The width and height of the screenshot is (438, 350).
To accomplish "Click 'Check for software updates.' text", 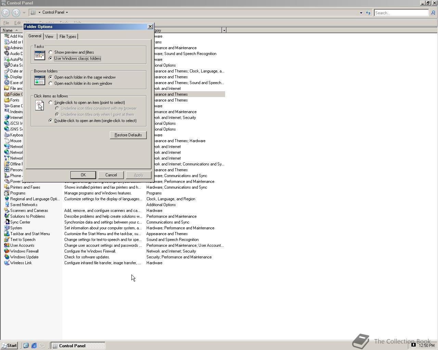I will tap(87, 257).
